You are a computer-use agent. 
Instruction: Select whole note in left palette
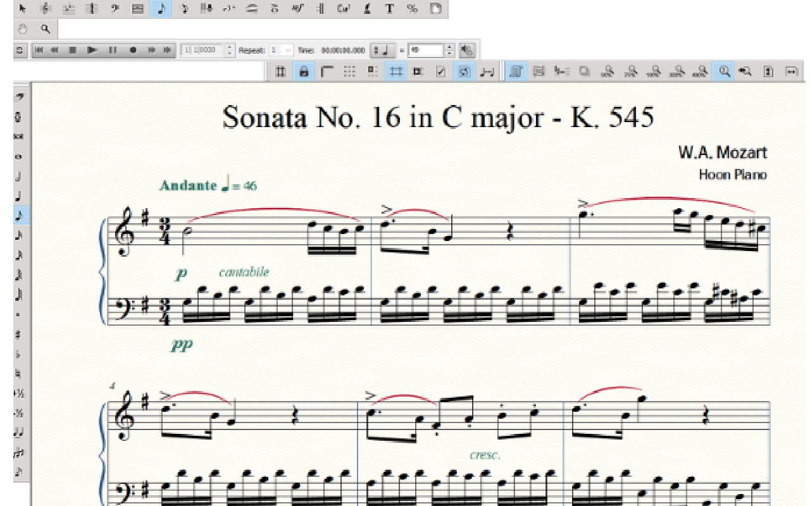click(x=19, y=156)
